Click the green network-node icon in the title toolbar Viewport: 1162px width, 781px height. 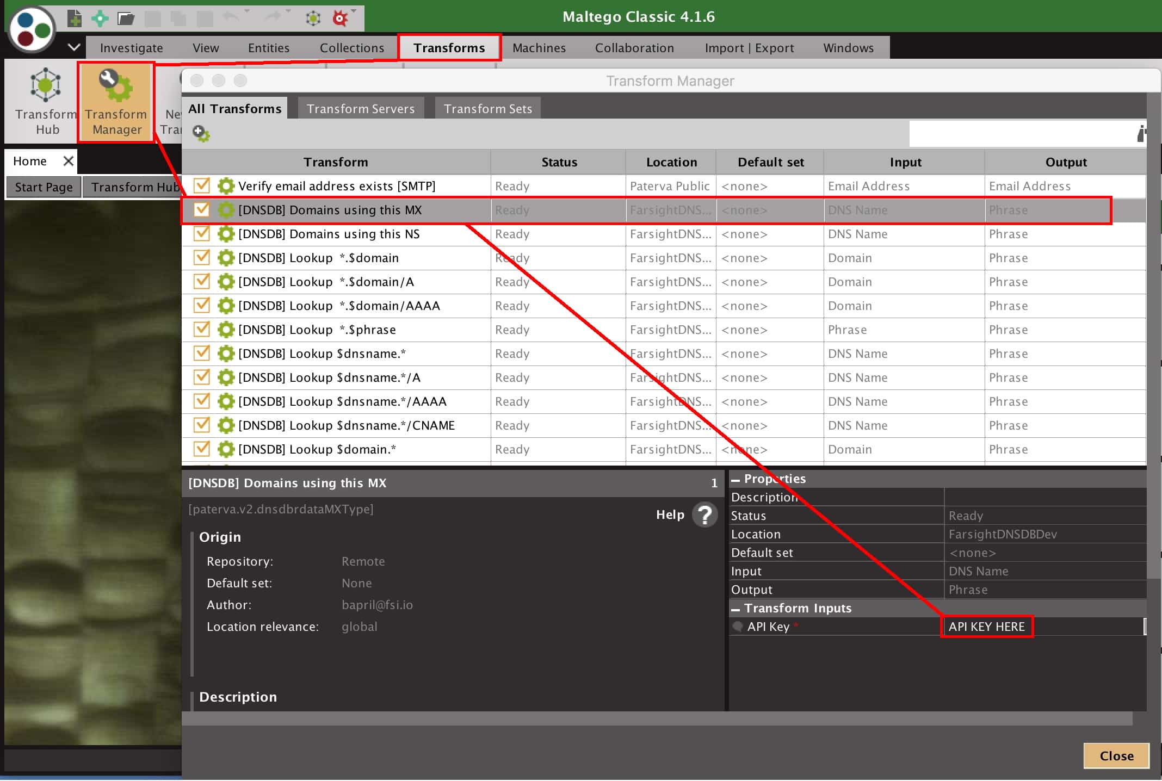(x=313, y=18)
